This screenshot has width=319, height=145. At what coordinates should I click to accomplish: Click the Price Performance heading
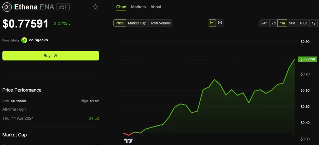tap(22, 90)
